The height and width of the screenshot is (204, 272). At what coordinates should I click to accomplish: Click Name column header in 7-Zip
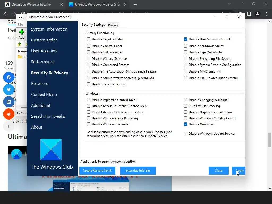(22, 51)
